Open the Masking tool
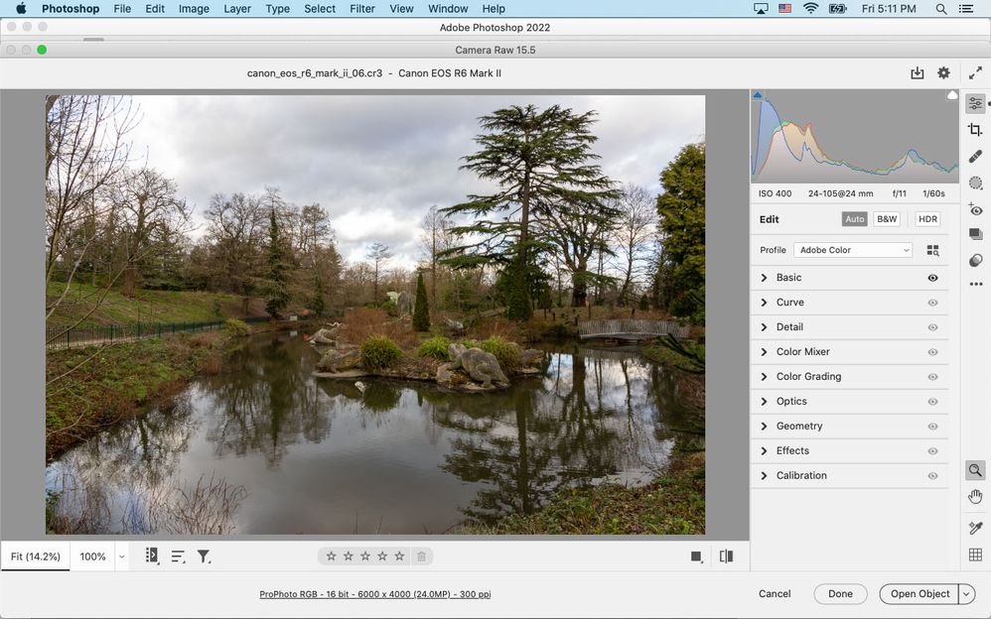 click(975, 184)
